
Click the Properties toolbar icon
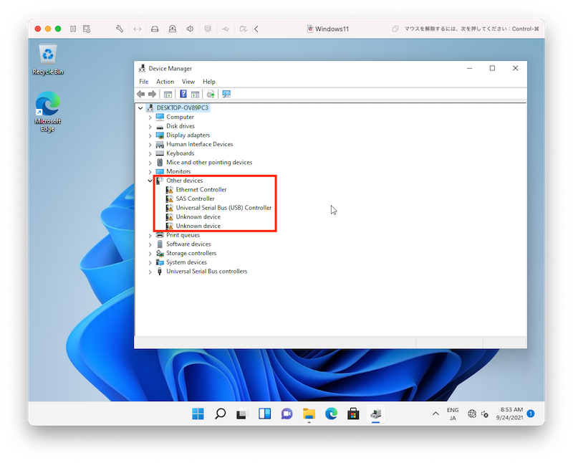(x=195, y=95)
